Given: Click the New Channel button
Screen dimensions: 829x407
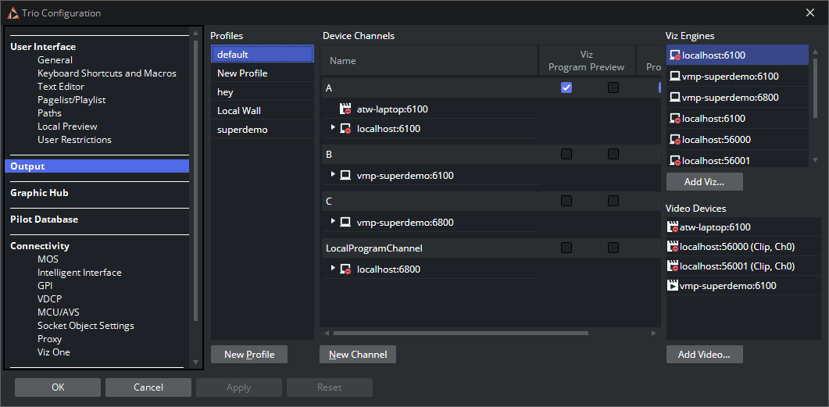Looking at the screenshot, I should 358,355.
